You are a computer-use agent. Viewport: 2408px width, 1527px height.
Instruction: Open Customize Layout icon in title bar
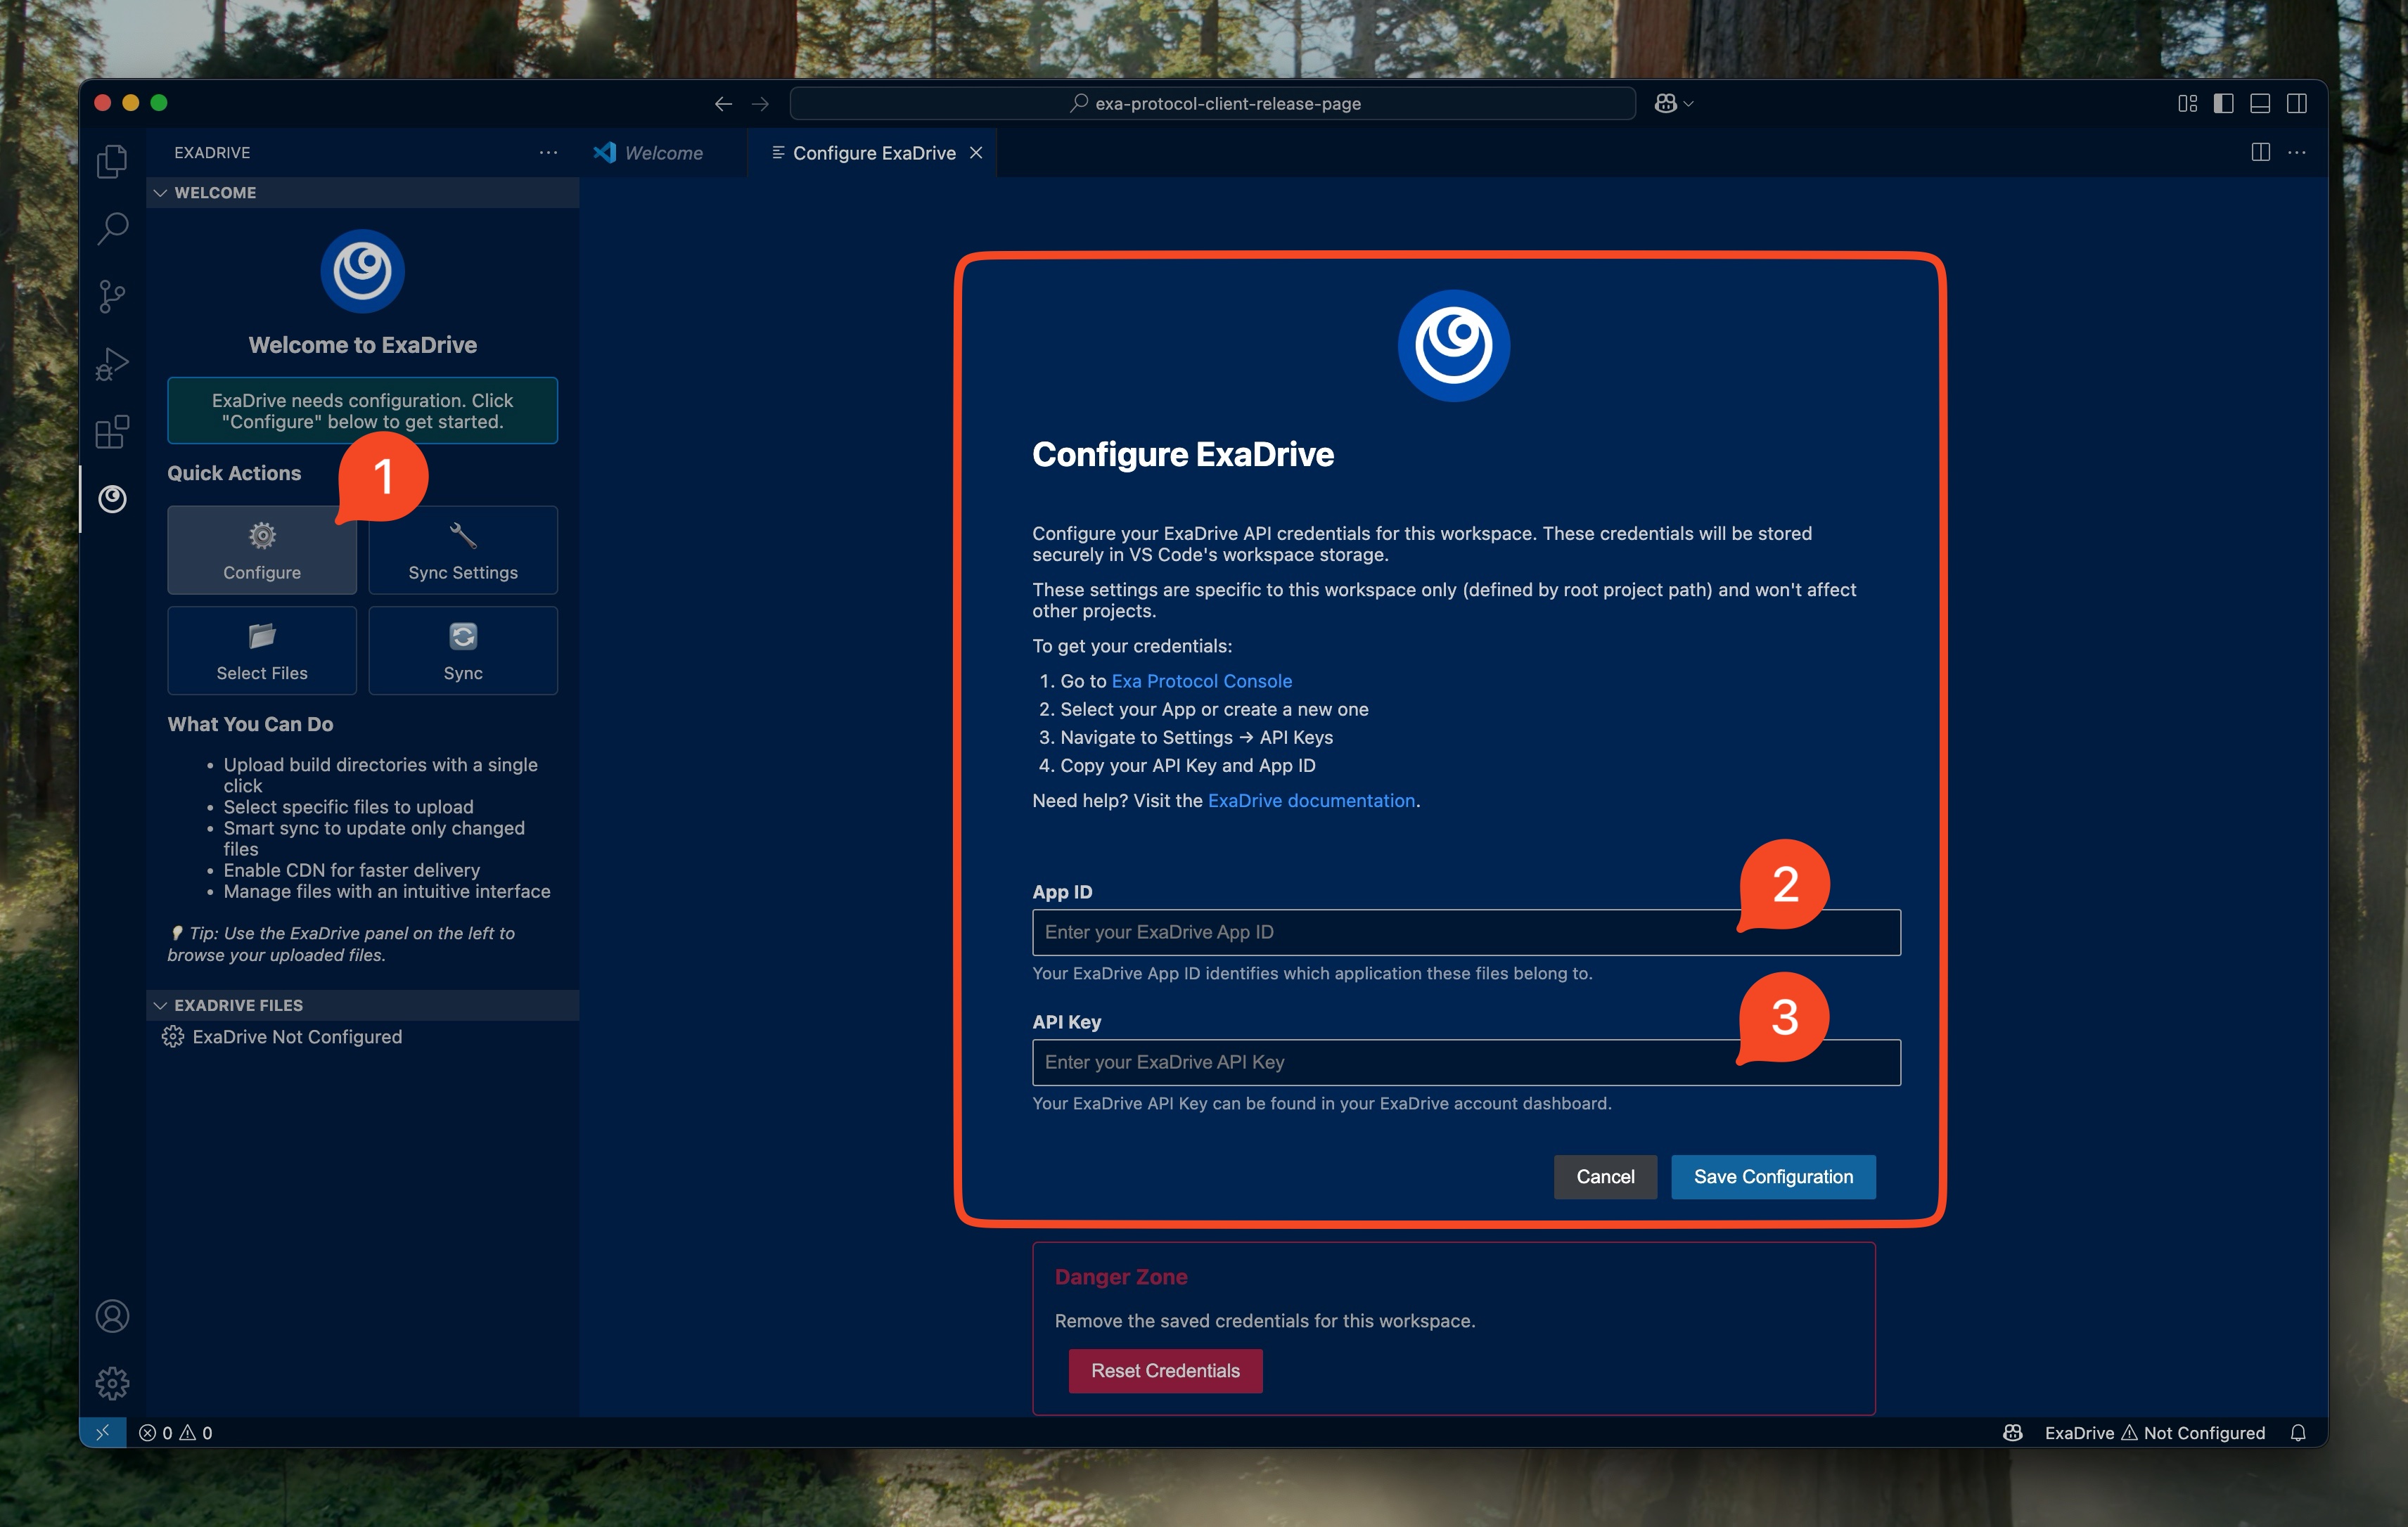click(x=2187, y=103)
